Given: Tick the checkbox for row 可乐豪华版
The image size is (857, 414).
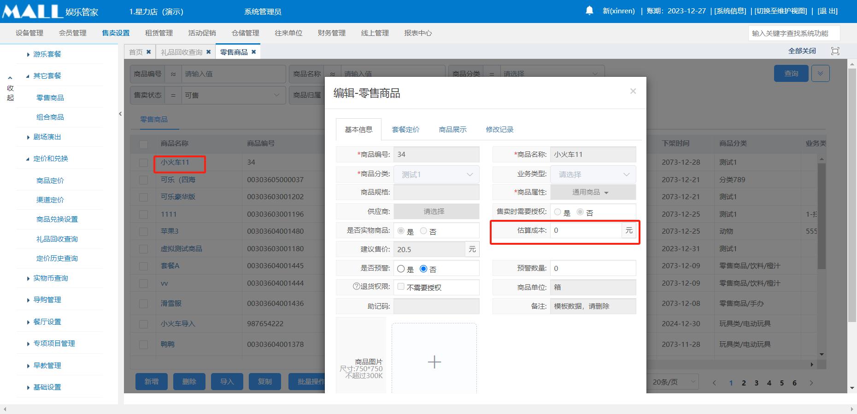Looking at the screenshot, I should [x=144, y=197].
